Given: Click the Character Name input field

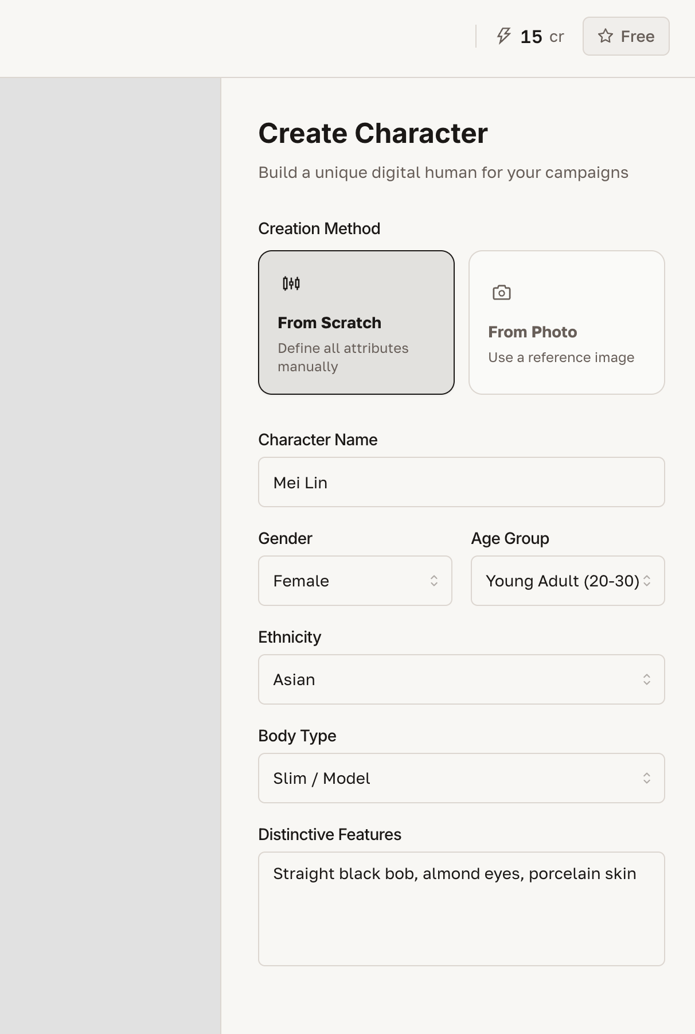Looking at the screenshot, I should pyautogui.click(x=461, y=482).
